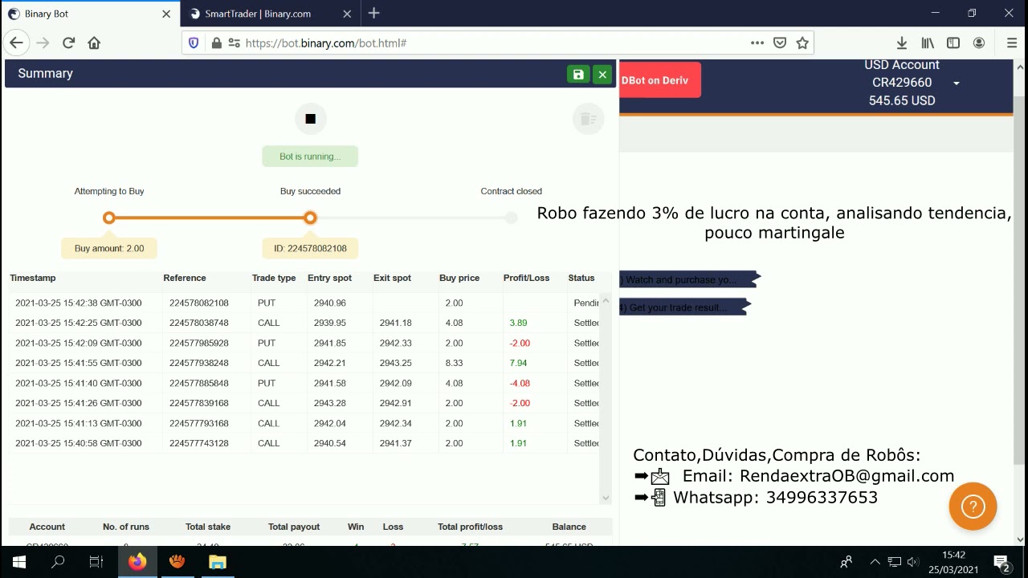The height and width of the screenshot is (578, 1028).
Task: Expand the USD Account dropdown
Action: coord(956,83)
